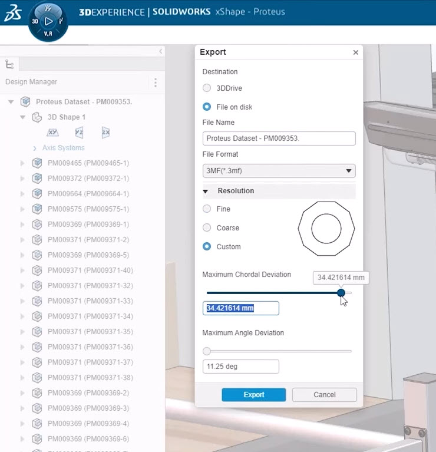Select PM009465 (PM009465-1) in the tree
436x452 pixels.
coord(88,163)
